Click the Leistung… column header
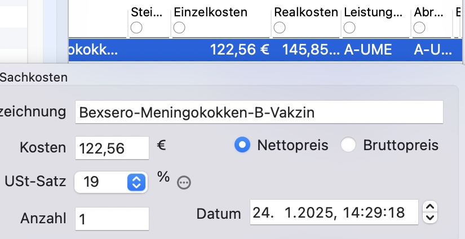This screenshot has width=465, height=239. [373, 12]
